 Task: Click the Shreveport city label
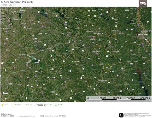click(142, 35)
